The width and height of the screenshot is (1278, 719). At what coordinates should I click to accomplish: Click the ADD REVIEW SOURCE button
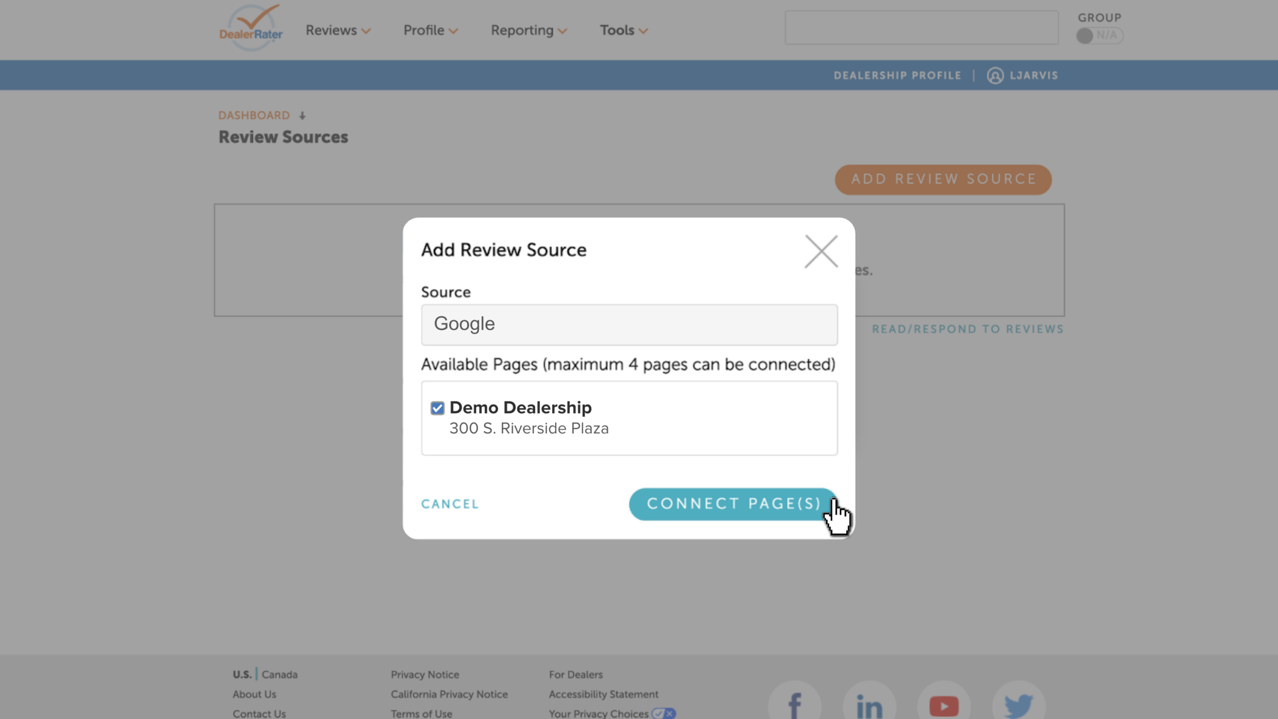click(x=943, y=179)
